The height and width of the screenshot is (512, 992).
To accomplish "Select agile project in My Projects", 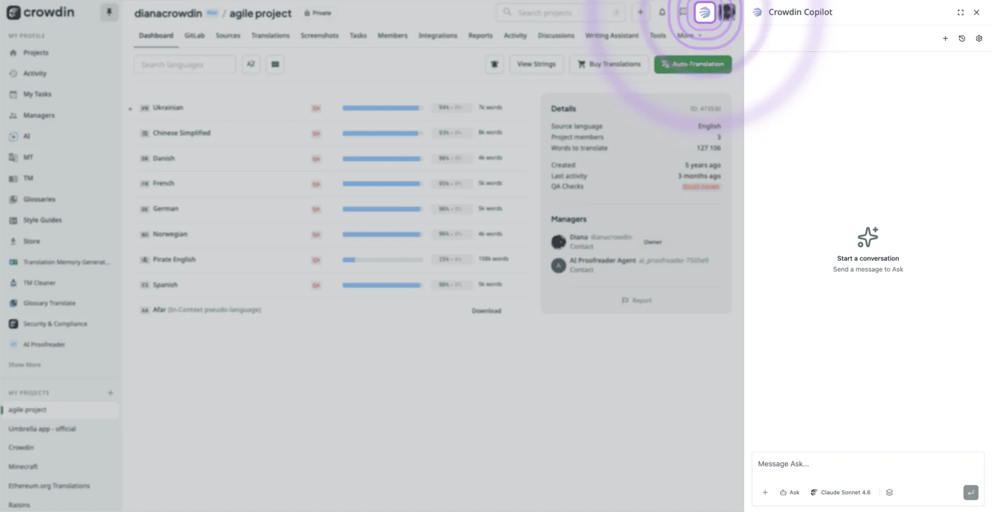I will 60,410.
